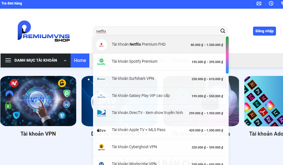This screenshot has height=165, width=283.
Task: Click the clock icon in top bar
Action: coord(271,4)
